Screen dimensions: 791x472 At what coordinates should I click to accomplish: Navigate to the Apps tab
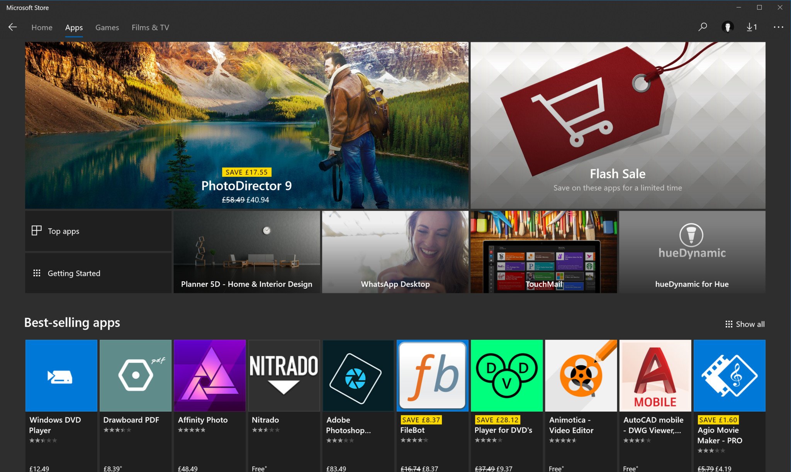point(74,27)
